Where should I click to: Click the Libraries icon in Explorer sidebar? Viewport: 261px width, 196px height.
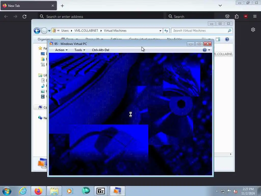pyautogui.click(x=40, y=75)
